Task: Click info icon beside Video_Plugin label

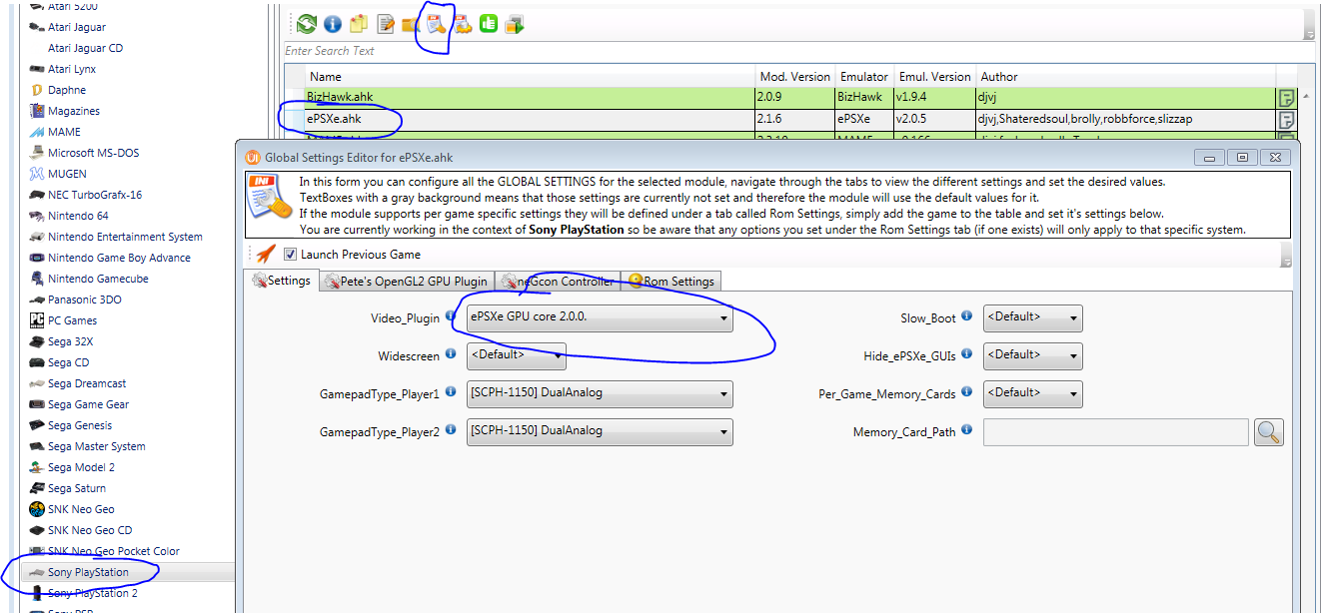Action: point(451,316)
